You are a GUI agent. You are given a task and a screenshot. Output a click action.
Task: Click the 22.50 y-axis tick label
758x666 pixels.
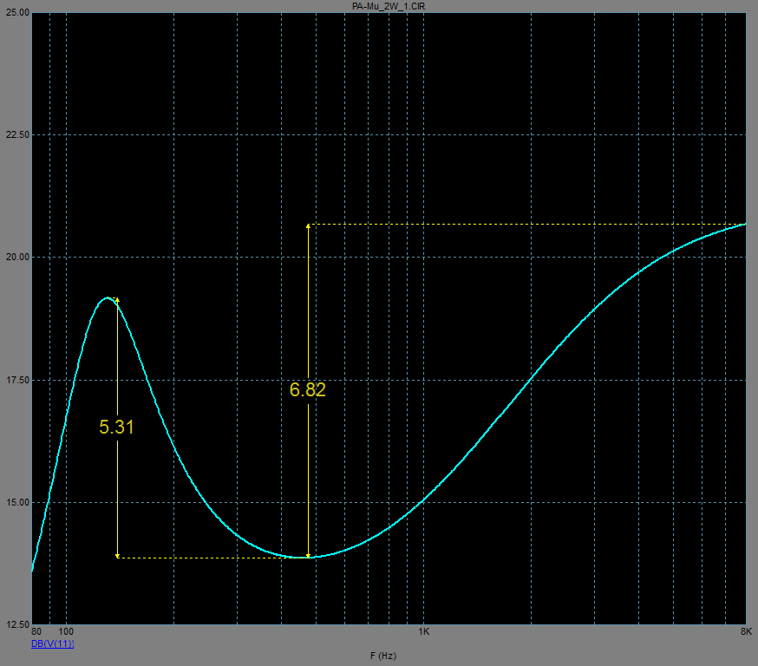click(17, 135)
